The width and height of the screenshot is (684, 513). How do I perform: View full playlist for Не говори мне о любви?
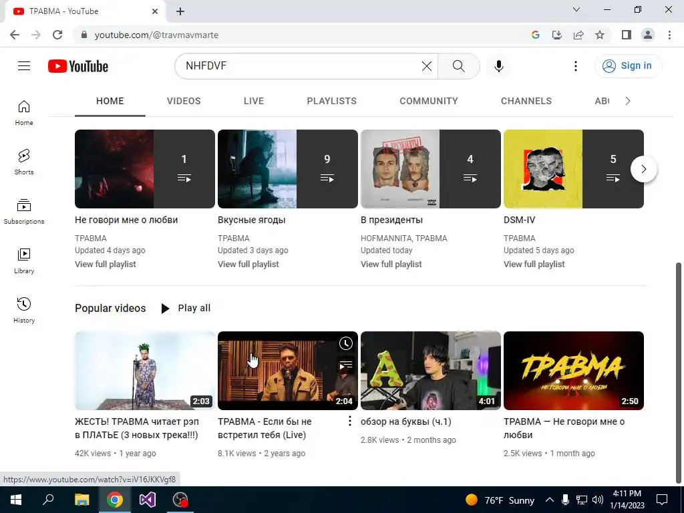pos(106,265)
